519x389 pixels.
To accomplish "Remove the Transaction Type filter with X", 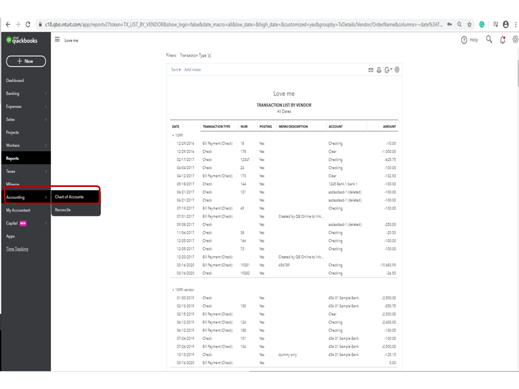I will point(210,56).
